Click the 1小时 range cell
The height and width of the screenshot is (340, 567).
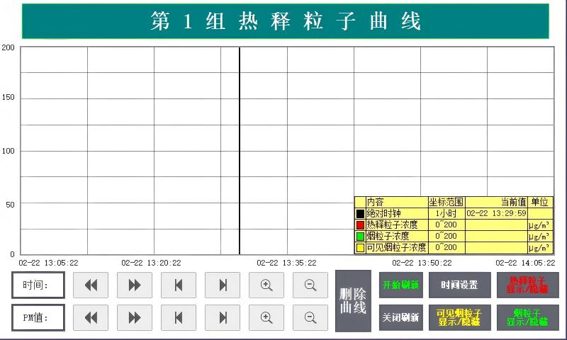pyautogui.click(x=447, y=213)
